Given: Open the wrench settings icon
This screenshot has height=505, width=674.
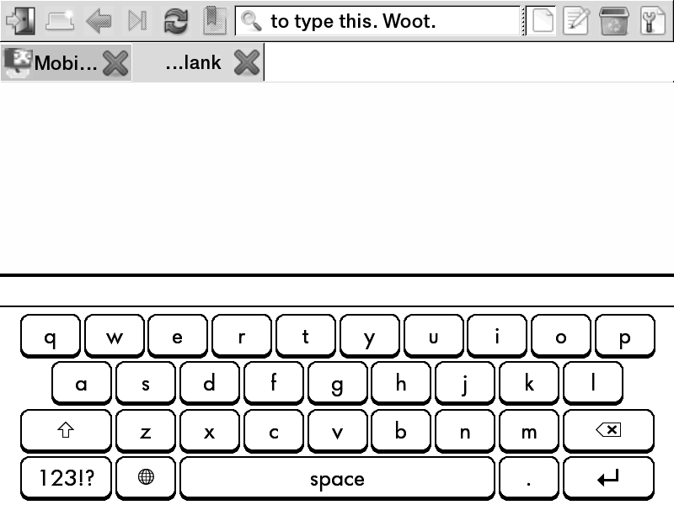Looking at the screenshot, I should pos(652,20).
